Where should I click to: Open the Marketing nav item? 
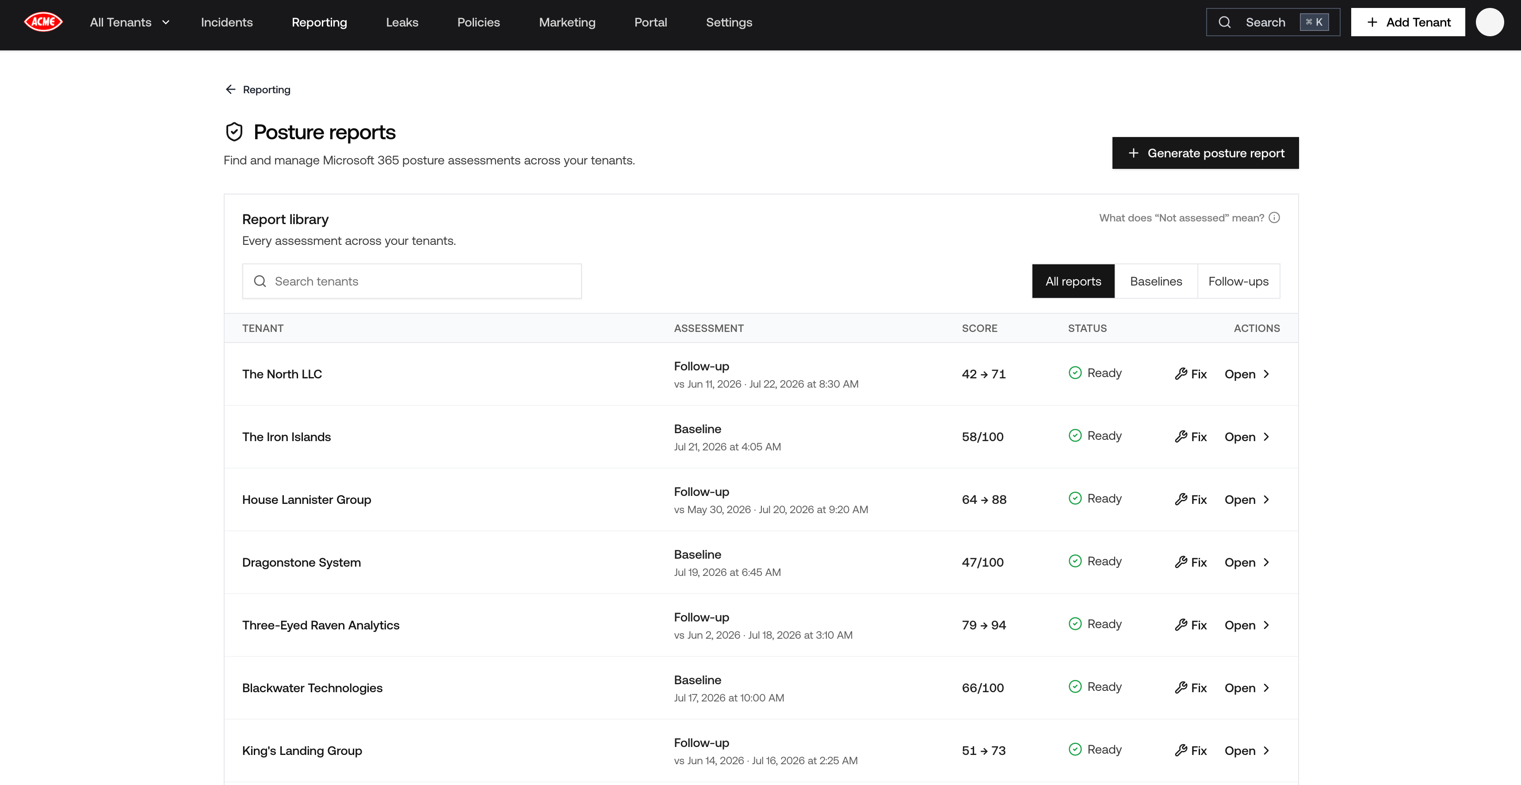click(567, 22)
